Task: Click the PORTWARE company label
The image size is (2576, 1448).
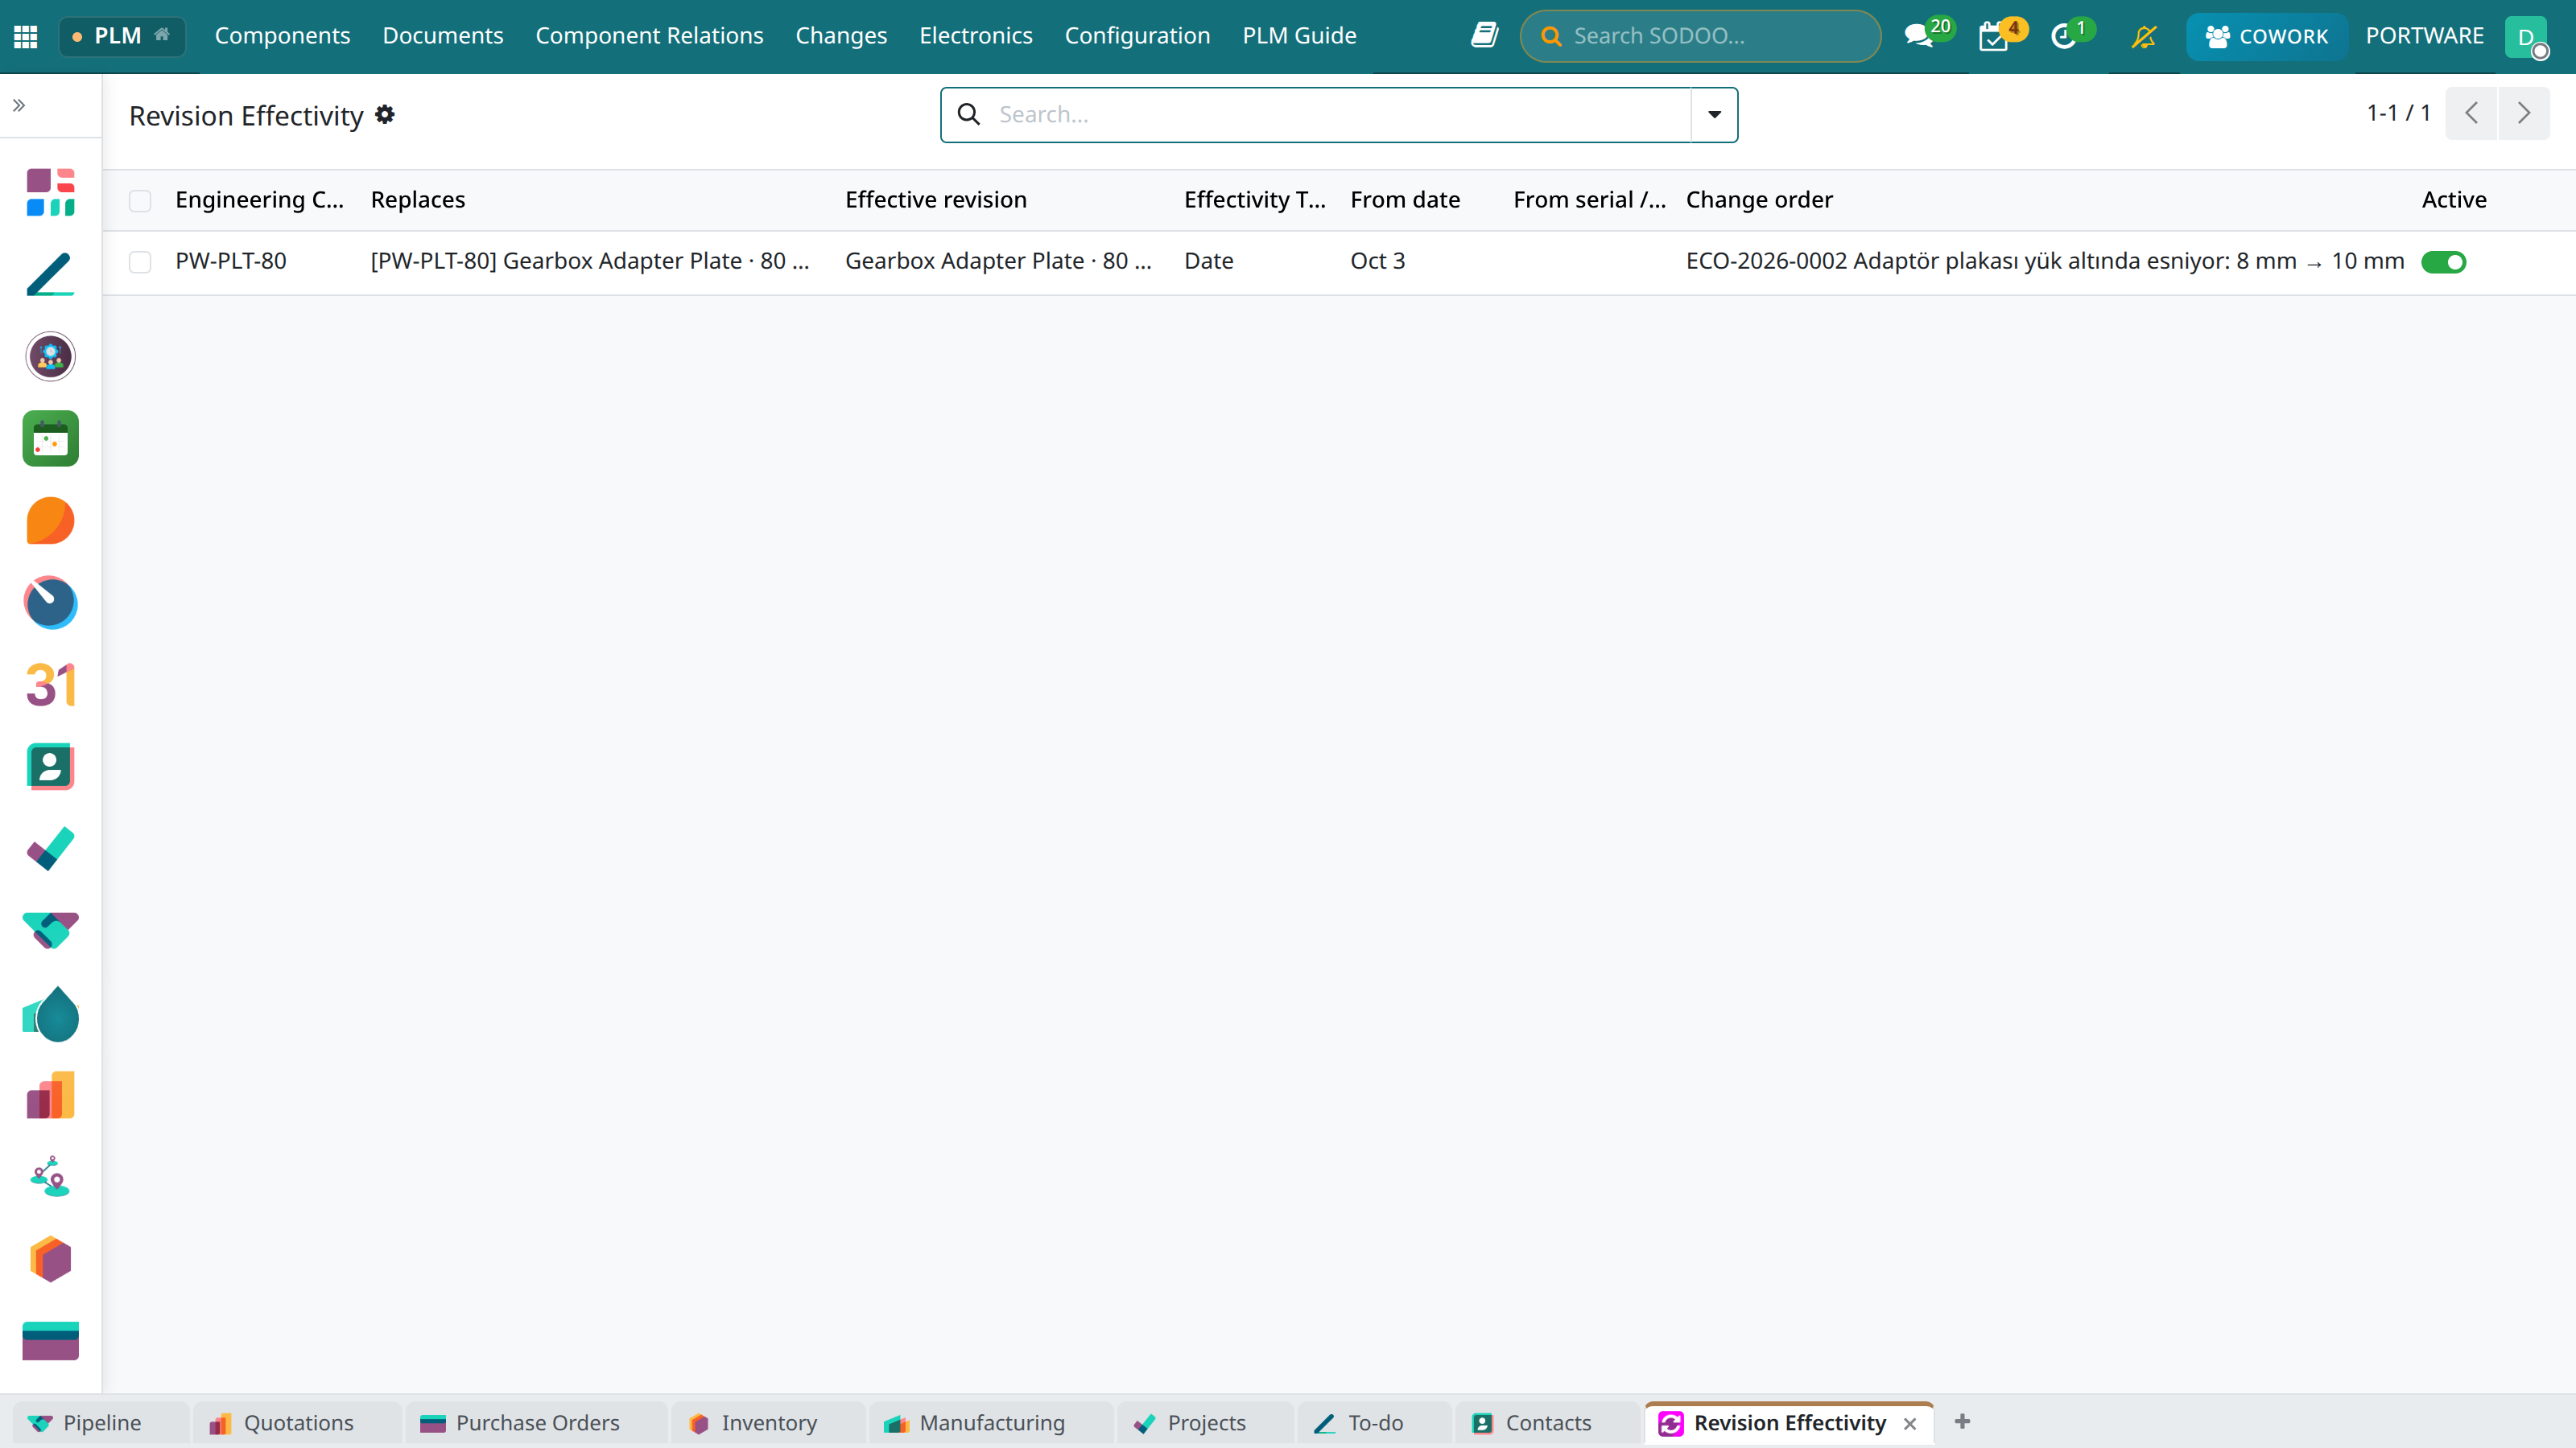Action: point(2425,36)
